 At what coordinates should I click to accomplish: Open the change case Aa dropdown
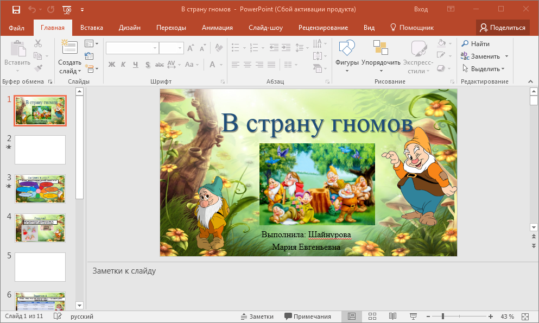(x=192, y=64)
